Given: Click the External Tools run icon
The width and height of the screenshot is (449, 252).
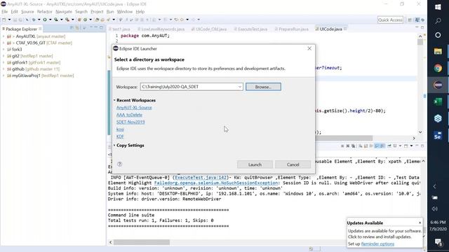Looking at the screenshot, I should tap(67, 20).
